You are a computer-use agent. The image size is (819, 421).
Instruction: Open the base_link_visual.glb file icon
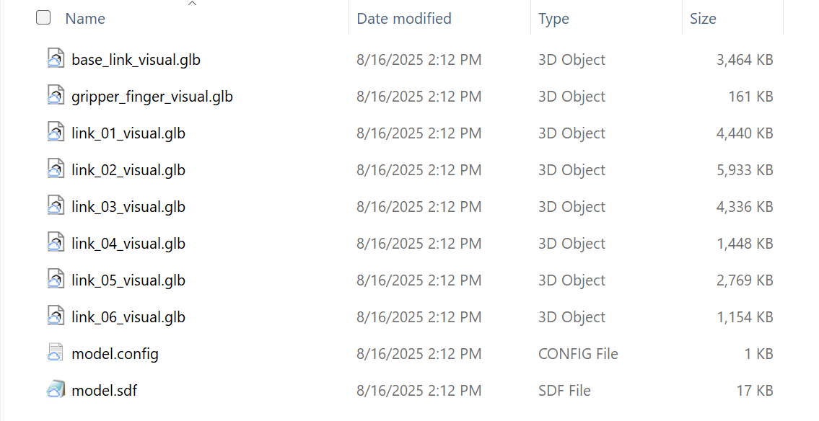pyautogui.click(x=56, y=59)
